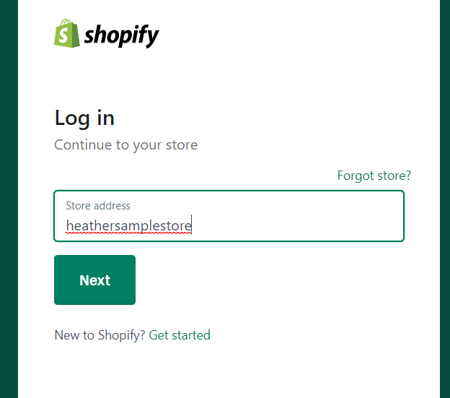Follow the Get started link

pyautogui.click(x=180, y=335)
